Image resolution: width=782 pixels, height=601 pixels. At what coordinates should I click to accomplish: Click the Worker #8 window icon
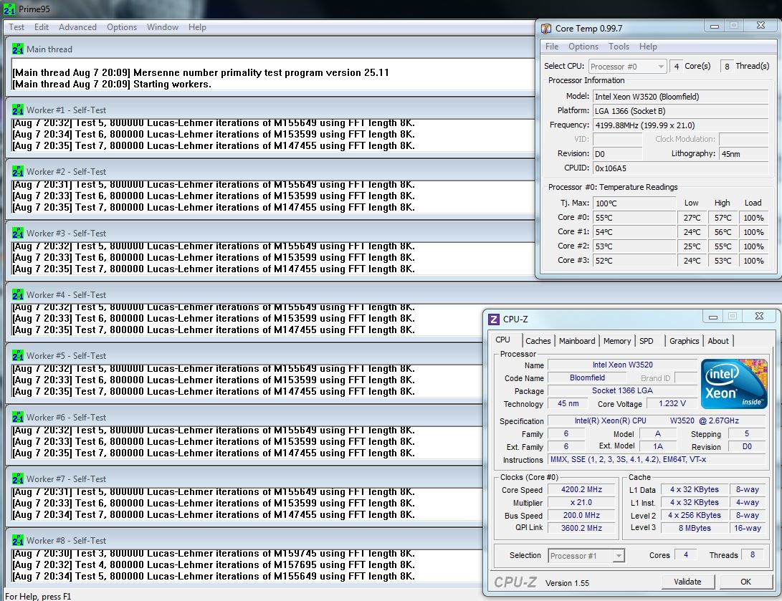(x=18, y=540)
